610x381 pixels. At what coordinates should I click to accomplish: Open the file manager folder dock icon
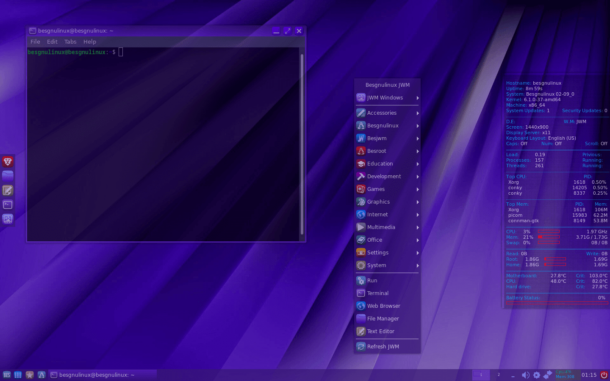8,176
